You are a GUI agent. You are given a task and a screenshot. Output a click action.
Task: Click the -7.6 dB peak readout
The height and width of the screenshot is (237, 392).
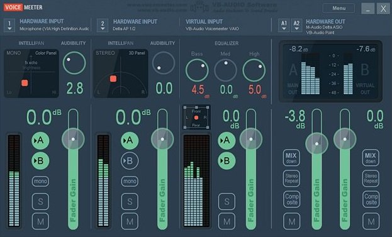tap(366, 48)
